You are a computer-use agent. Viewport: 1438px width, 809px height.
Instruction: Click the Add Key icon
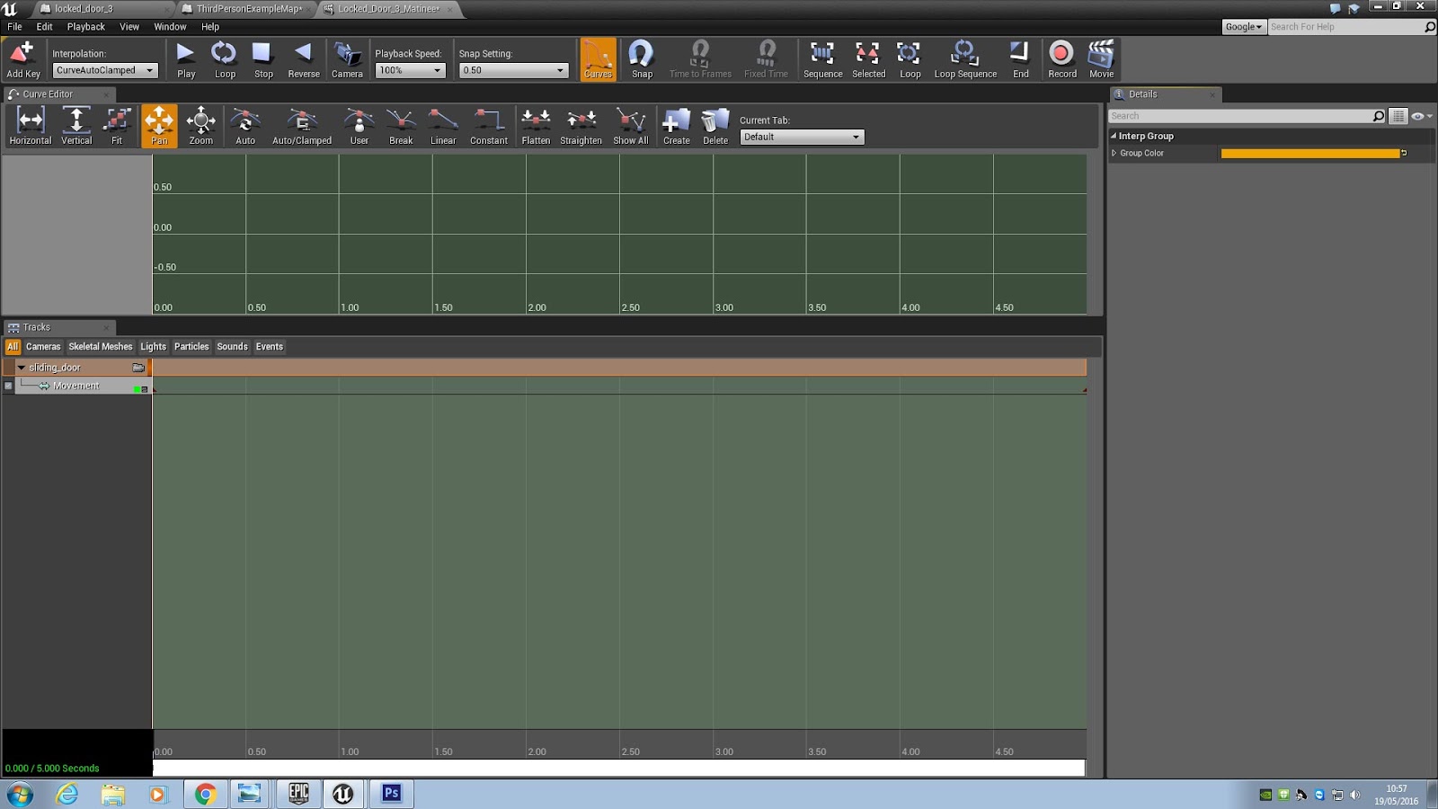[x=22, y=59]
